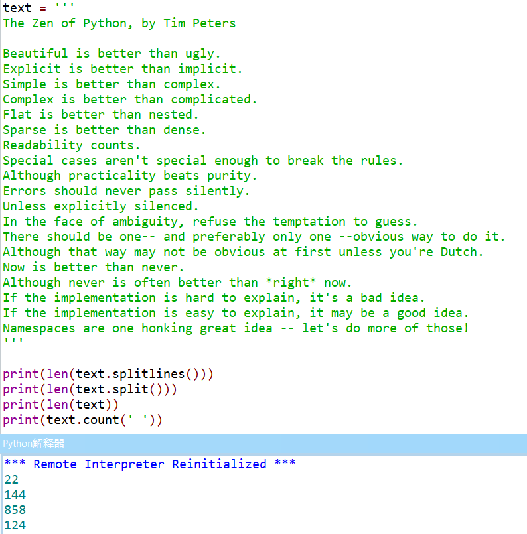Click output value '858' in interpreter
Image resolution: width=527 pixels, height=534 pixels.
pyautogui.click(x=15, y=510)
